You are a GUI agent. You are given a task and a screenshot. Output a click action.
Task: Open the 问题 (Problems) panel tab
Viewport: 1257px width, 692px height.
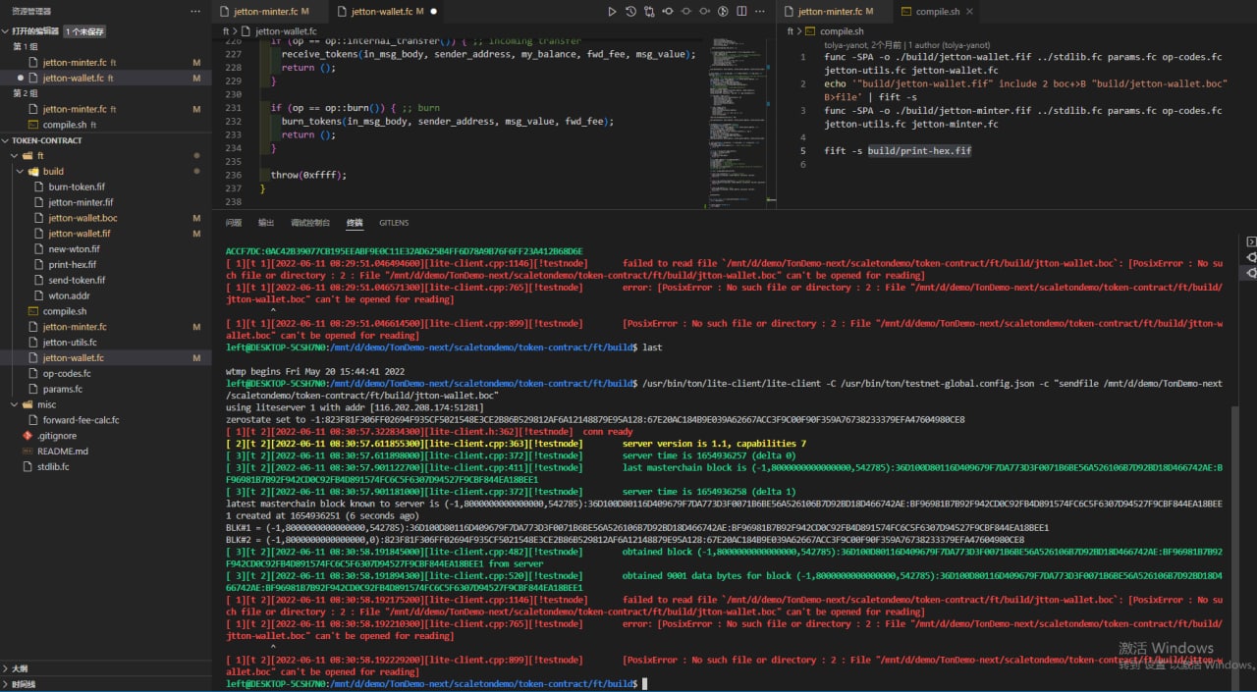click(x=233, y=223)
